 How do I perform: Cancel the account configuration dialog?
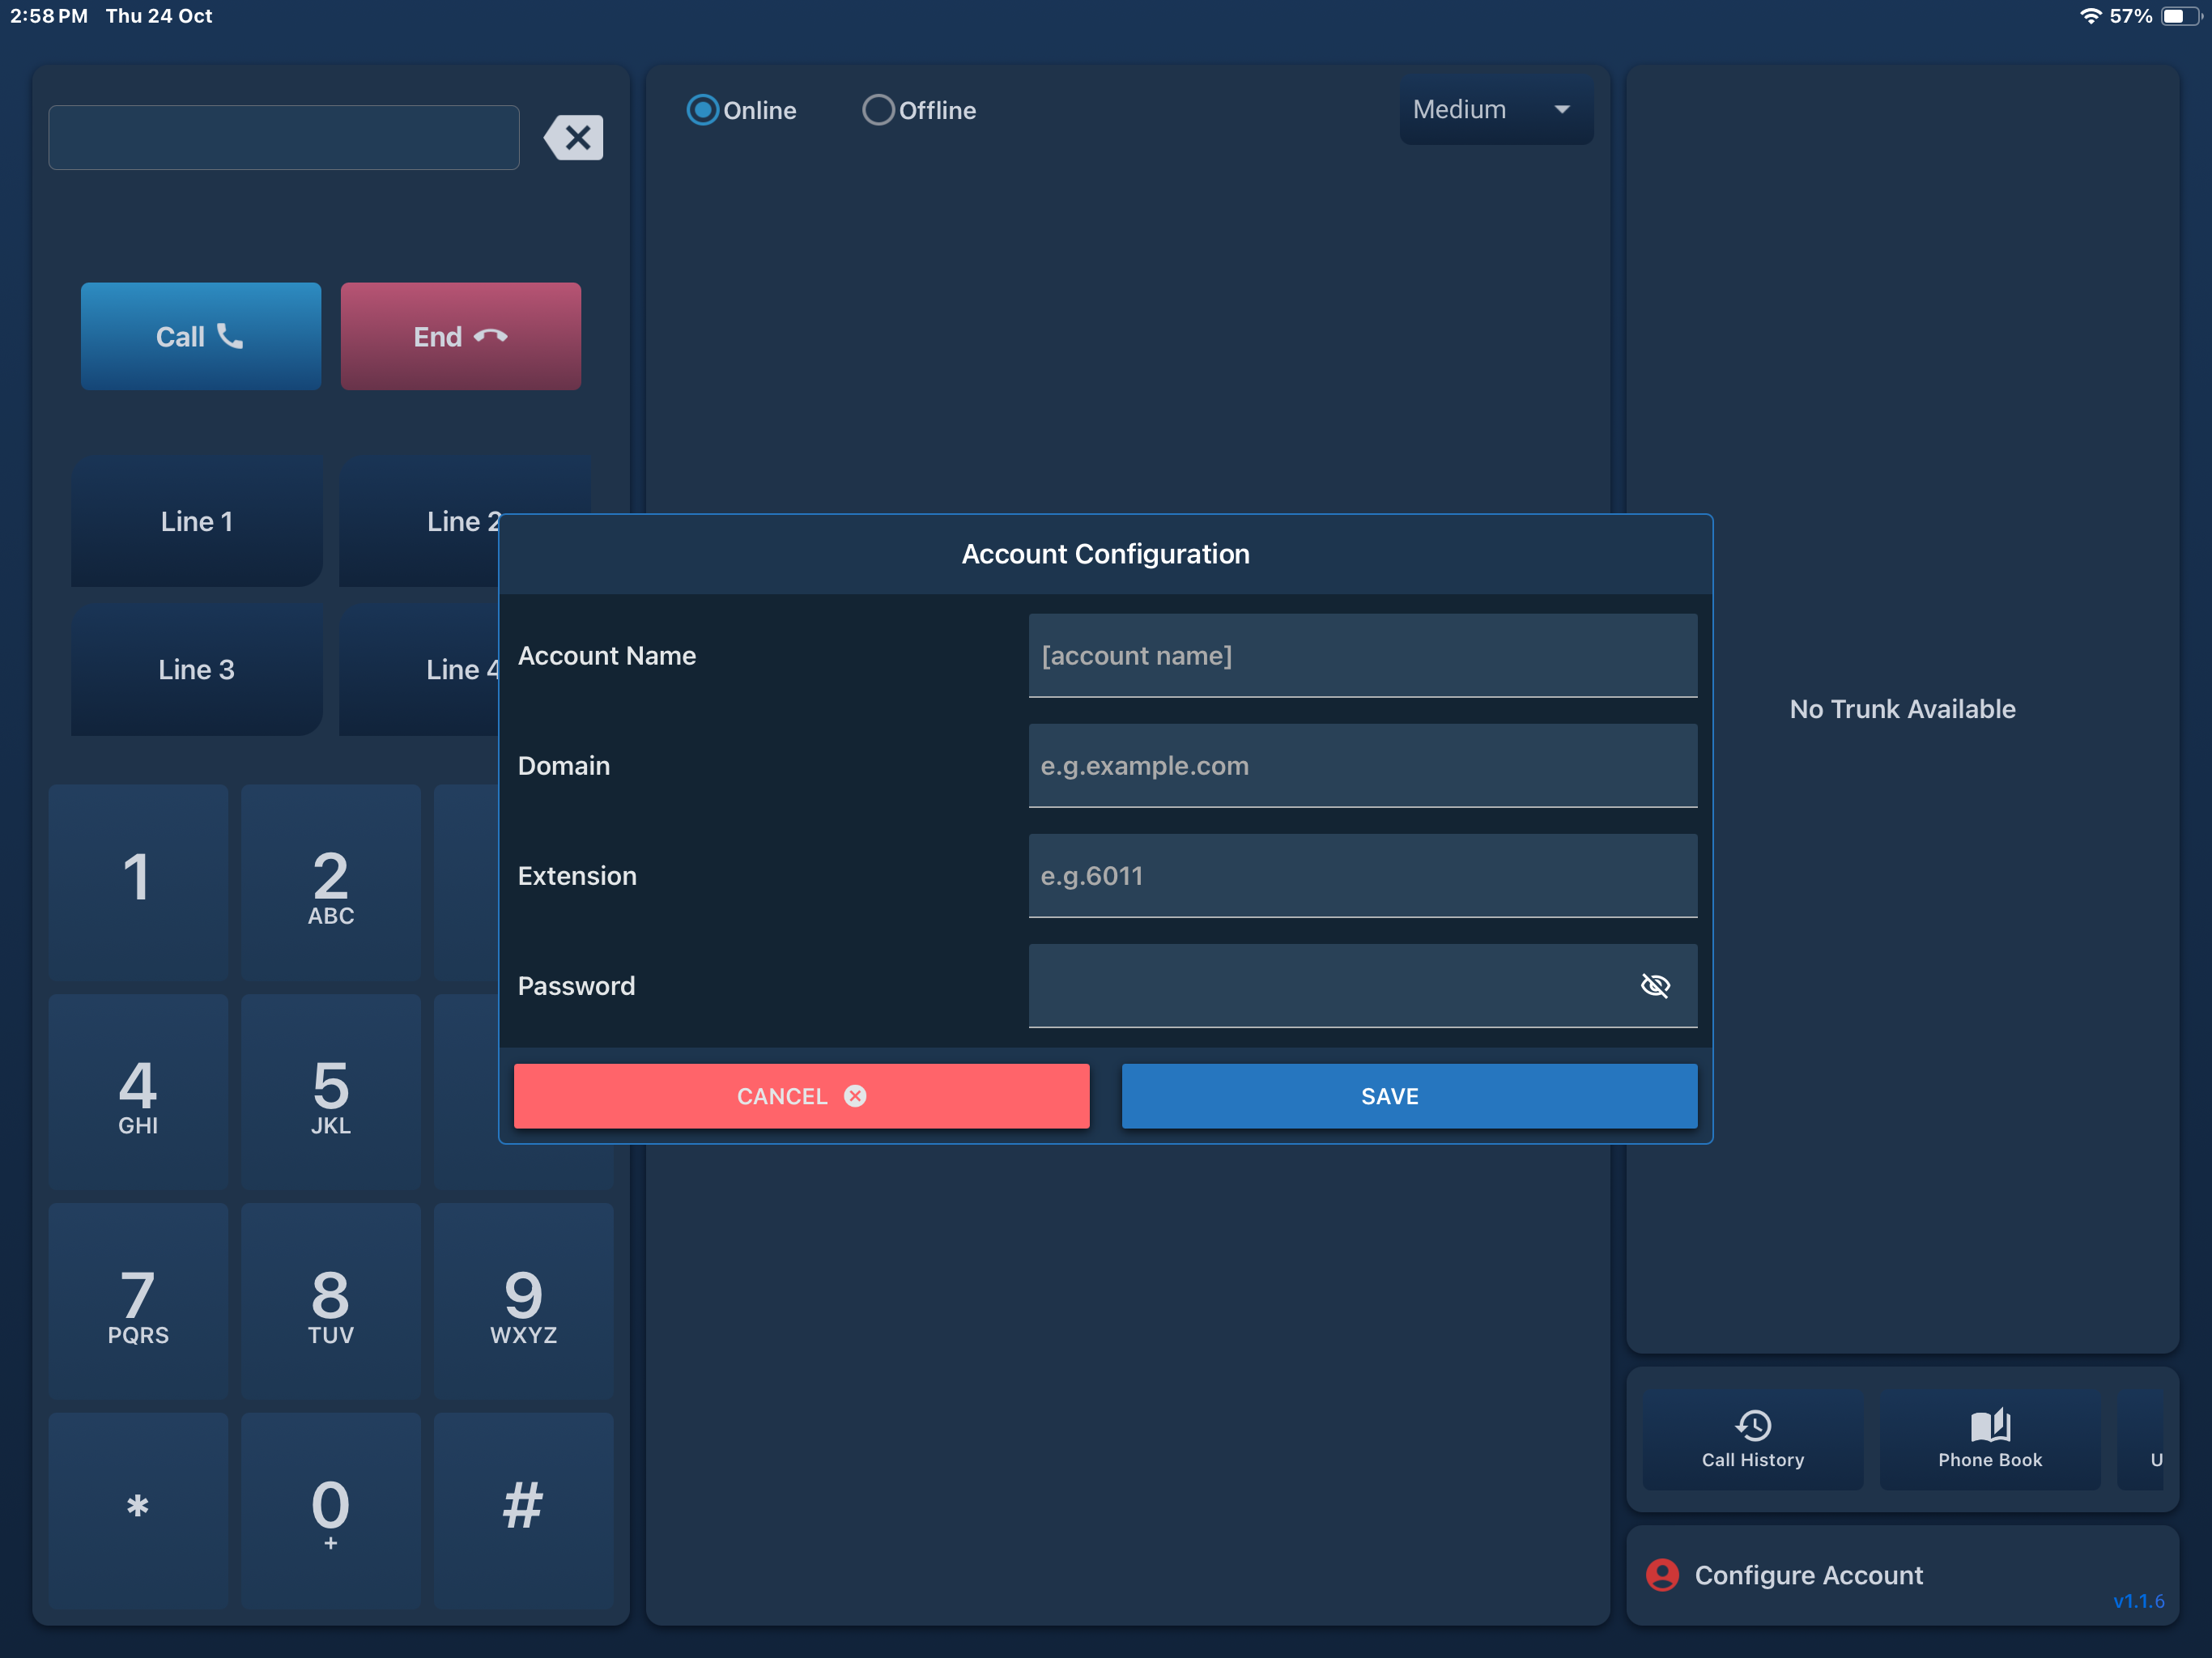click(x=801, y=1096)
